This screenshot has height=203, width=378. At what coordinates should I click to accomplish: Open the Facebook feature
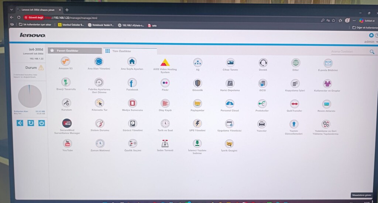point(132,83)
